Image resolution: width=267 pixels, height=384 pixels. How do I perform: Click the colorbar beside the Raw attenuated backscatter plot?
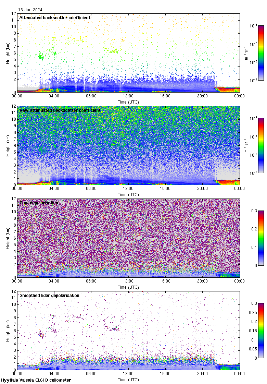pyautogui.click(x=261, y=145)
